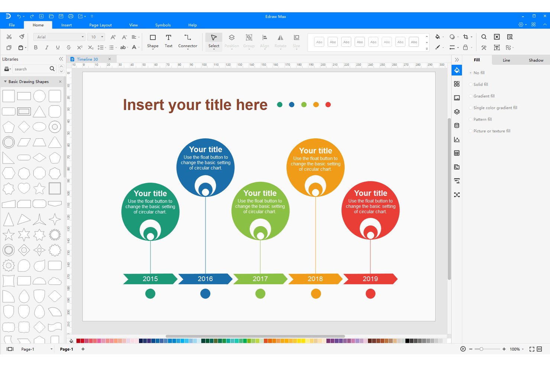The width and height of the screenshot is (550, 367).
Task: Activate the Connector tool
Action: click(188, 41)
